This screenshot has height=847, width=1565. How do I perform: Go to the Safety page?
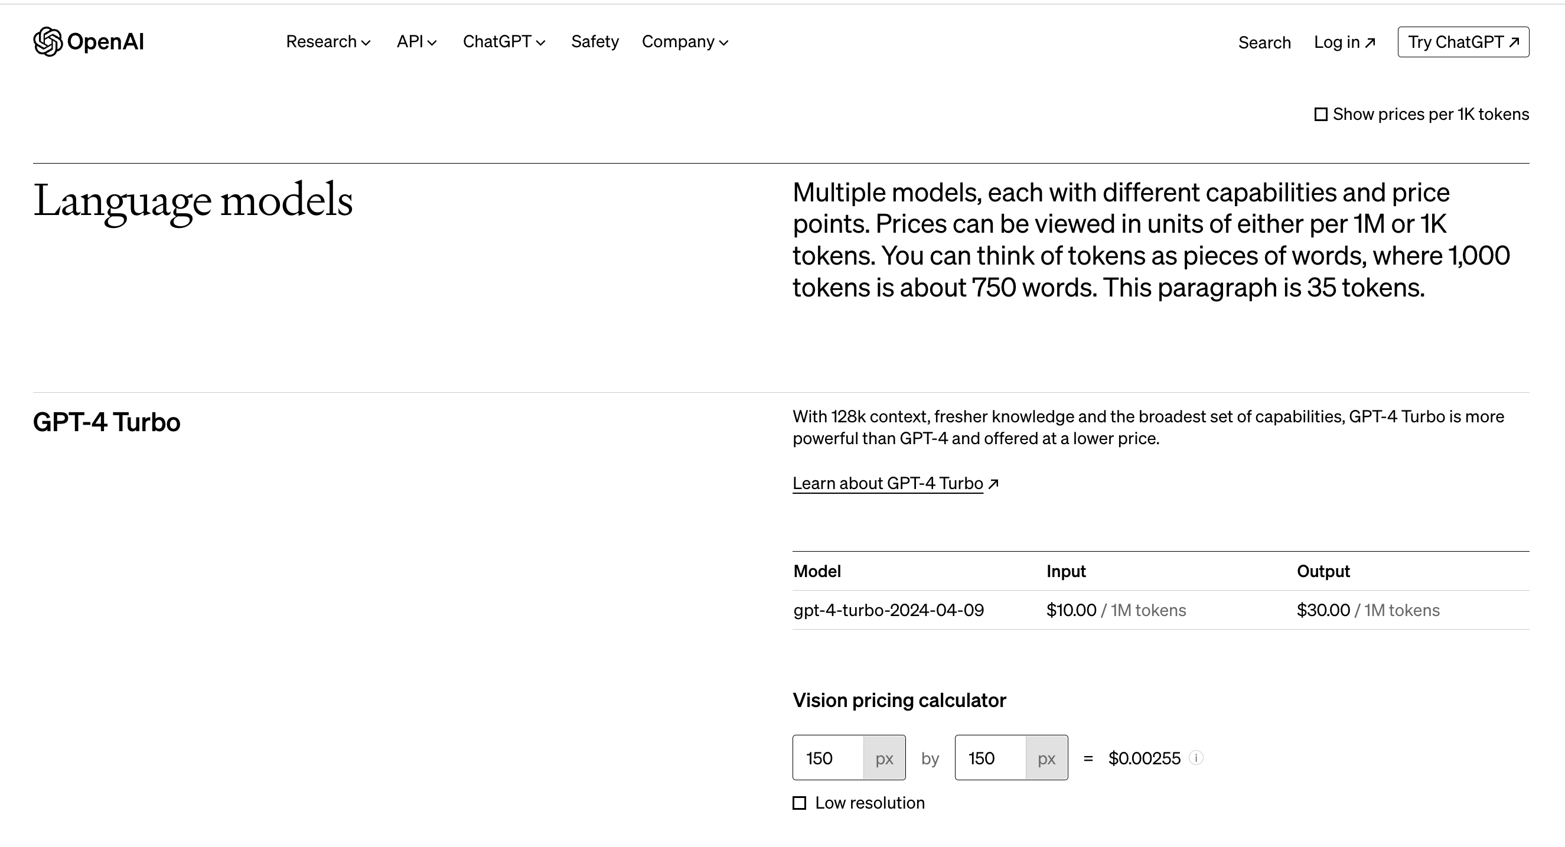pos(595,42)
